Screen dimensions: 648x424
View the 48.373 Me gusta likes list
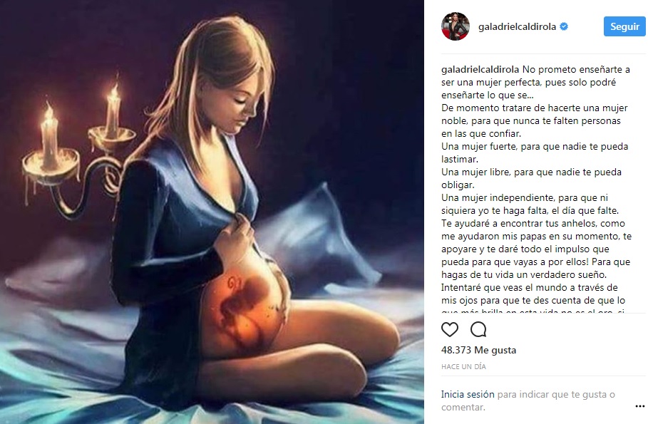pos(478,350)
